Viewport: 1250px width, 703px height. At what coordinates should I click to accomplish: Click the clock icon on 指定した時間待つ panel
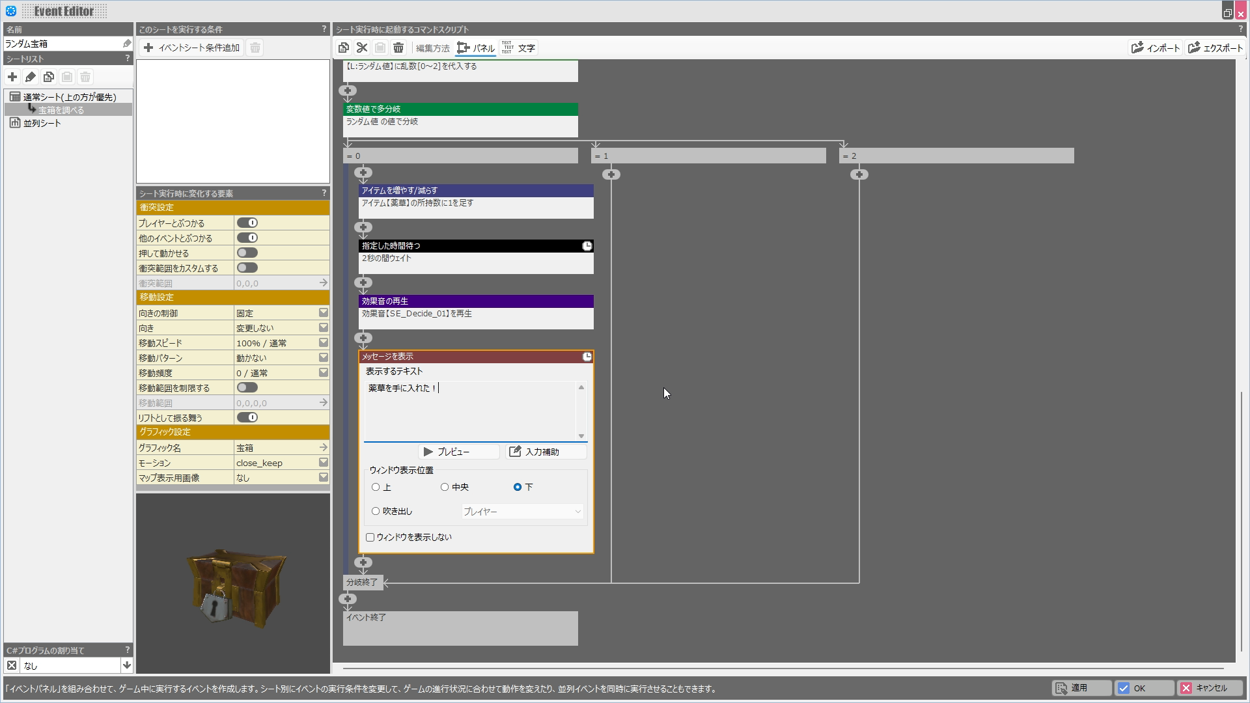[587, 246]
